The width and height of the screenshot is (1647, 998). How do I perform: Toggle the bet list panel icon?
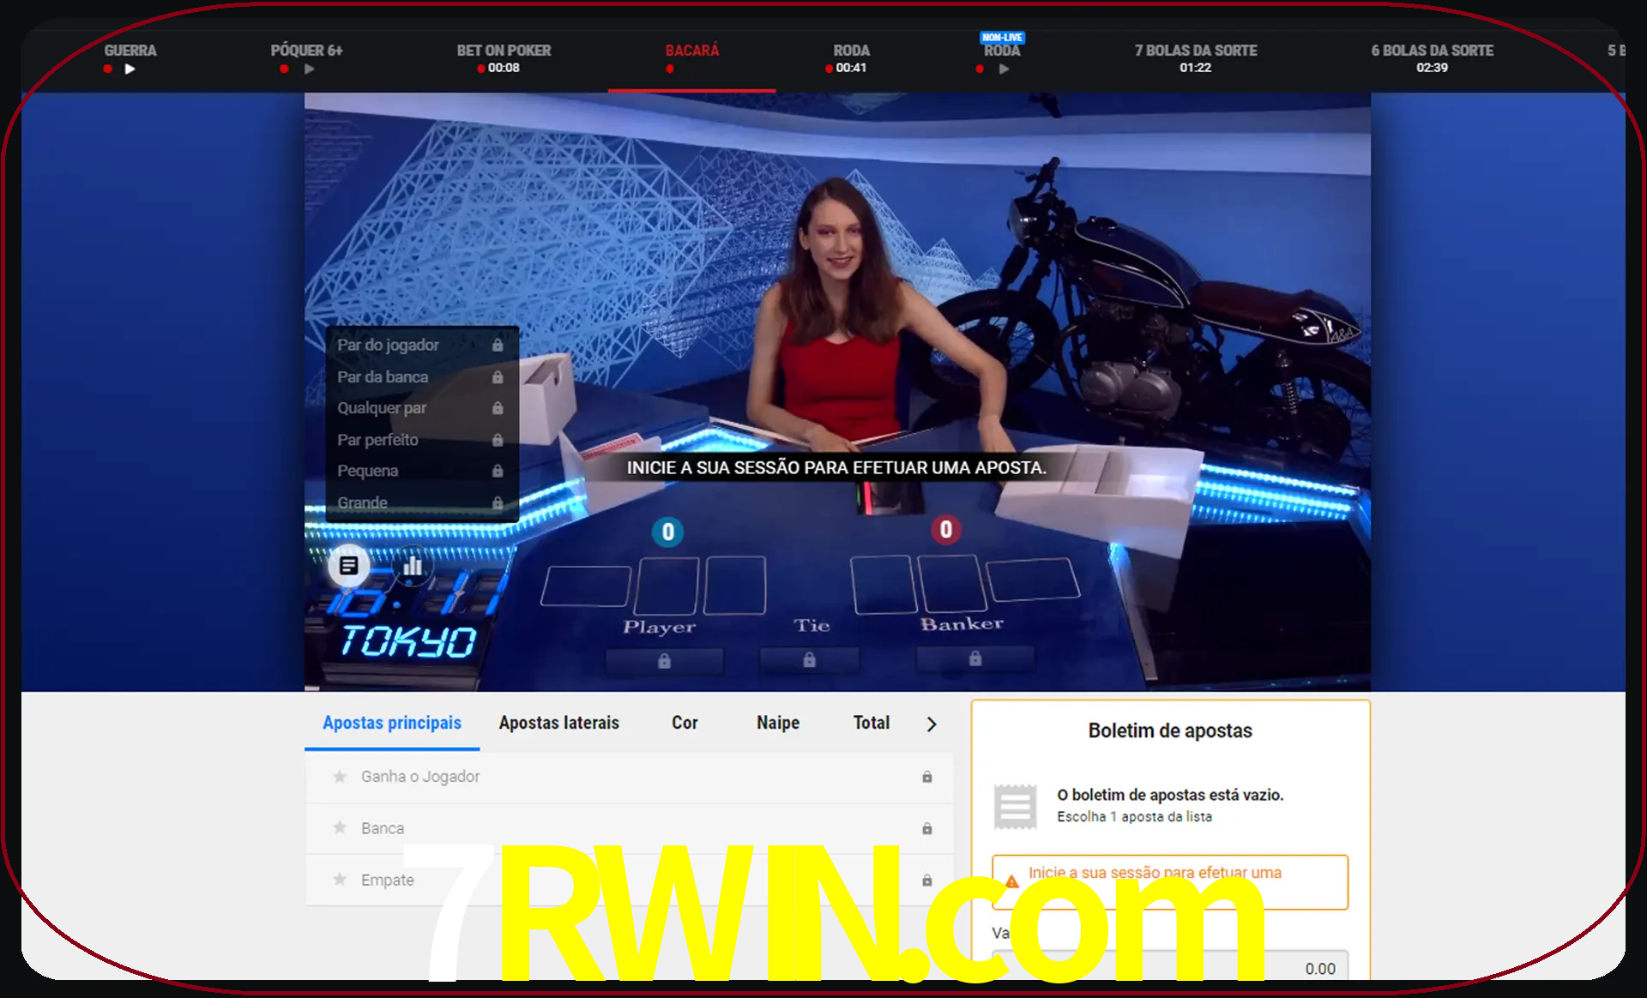click(349, 566)
